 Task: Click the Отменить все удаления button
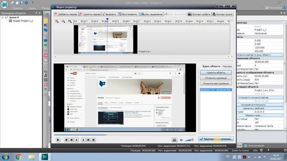tap(216, 84)
